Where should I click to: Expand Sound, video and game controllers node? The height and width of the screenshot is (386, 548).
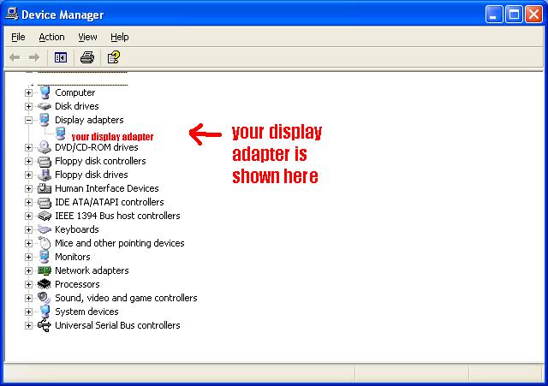click(x=28, y=298)
